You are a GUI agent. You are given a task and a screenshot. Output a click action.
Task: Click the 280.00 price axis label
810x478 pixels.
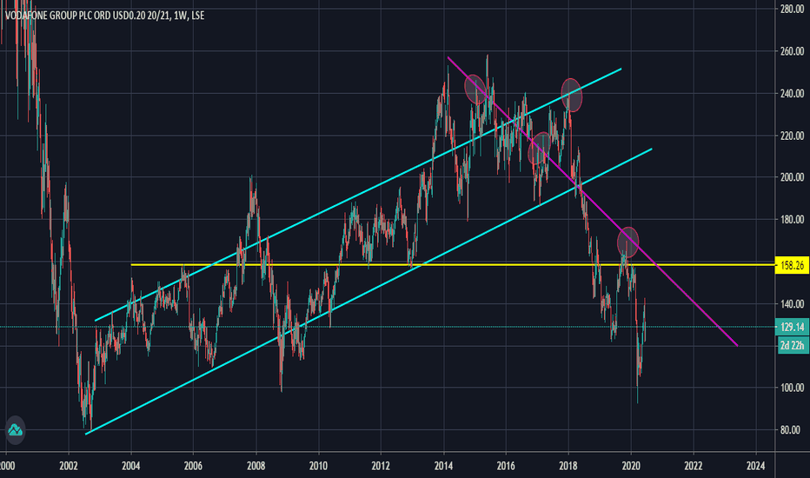[x=792, y=9]
